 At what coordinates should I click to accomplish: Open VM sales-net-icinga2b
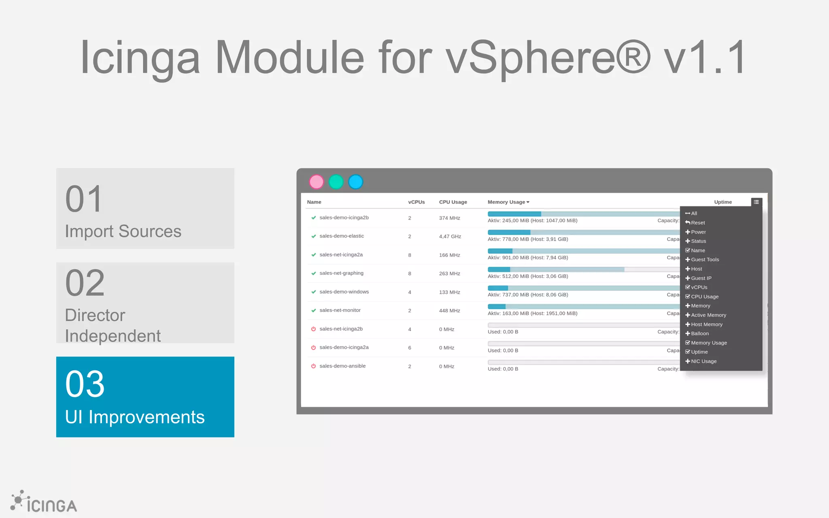[341, 329]
